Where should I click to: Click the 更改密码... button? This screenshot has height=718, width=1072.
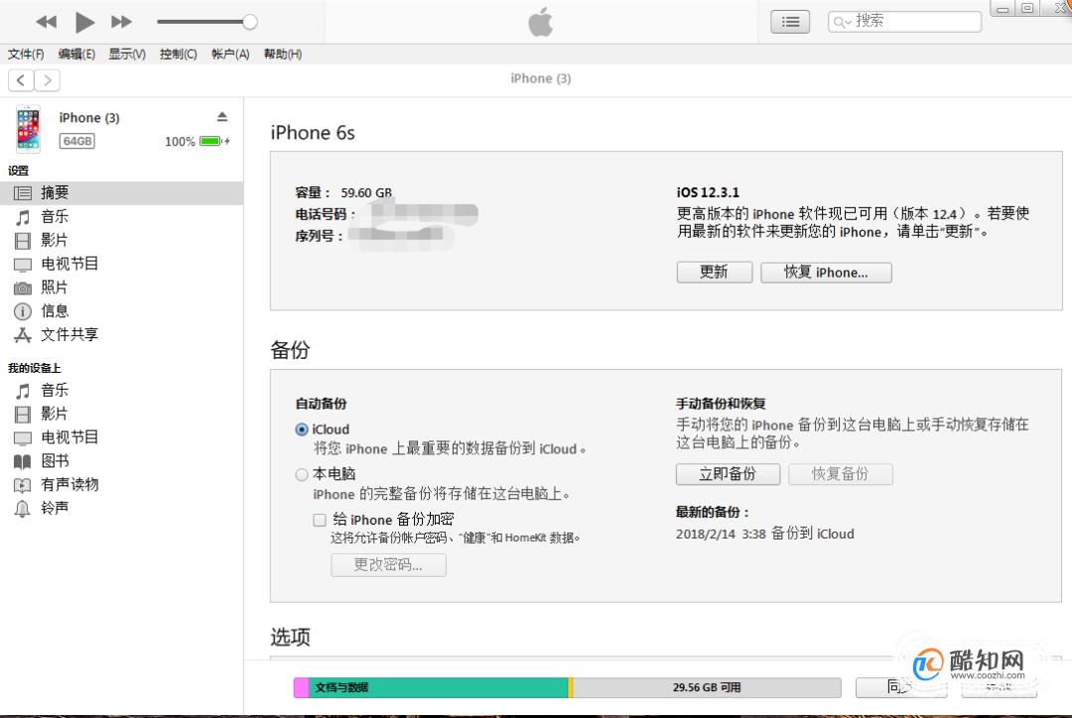pyautogui.click(x=388, y=565)
